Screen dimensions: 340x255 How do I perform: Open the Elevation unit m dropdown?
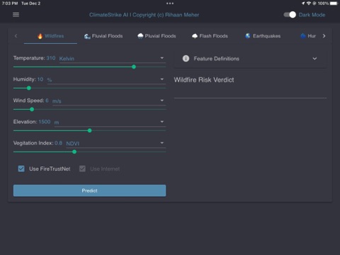tap(110, 122)
